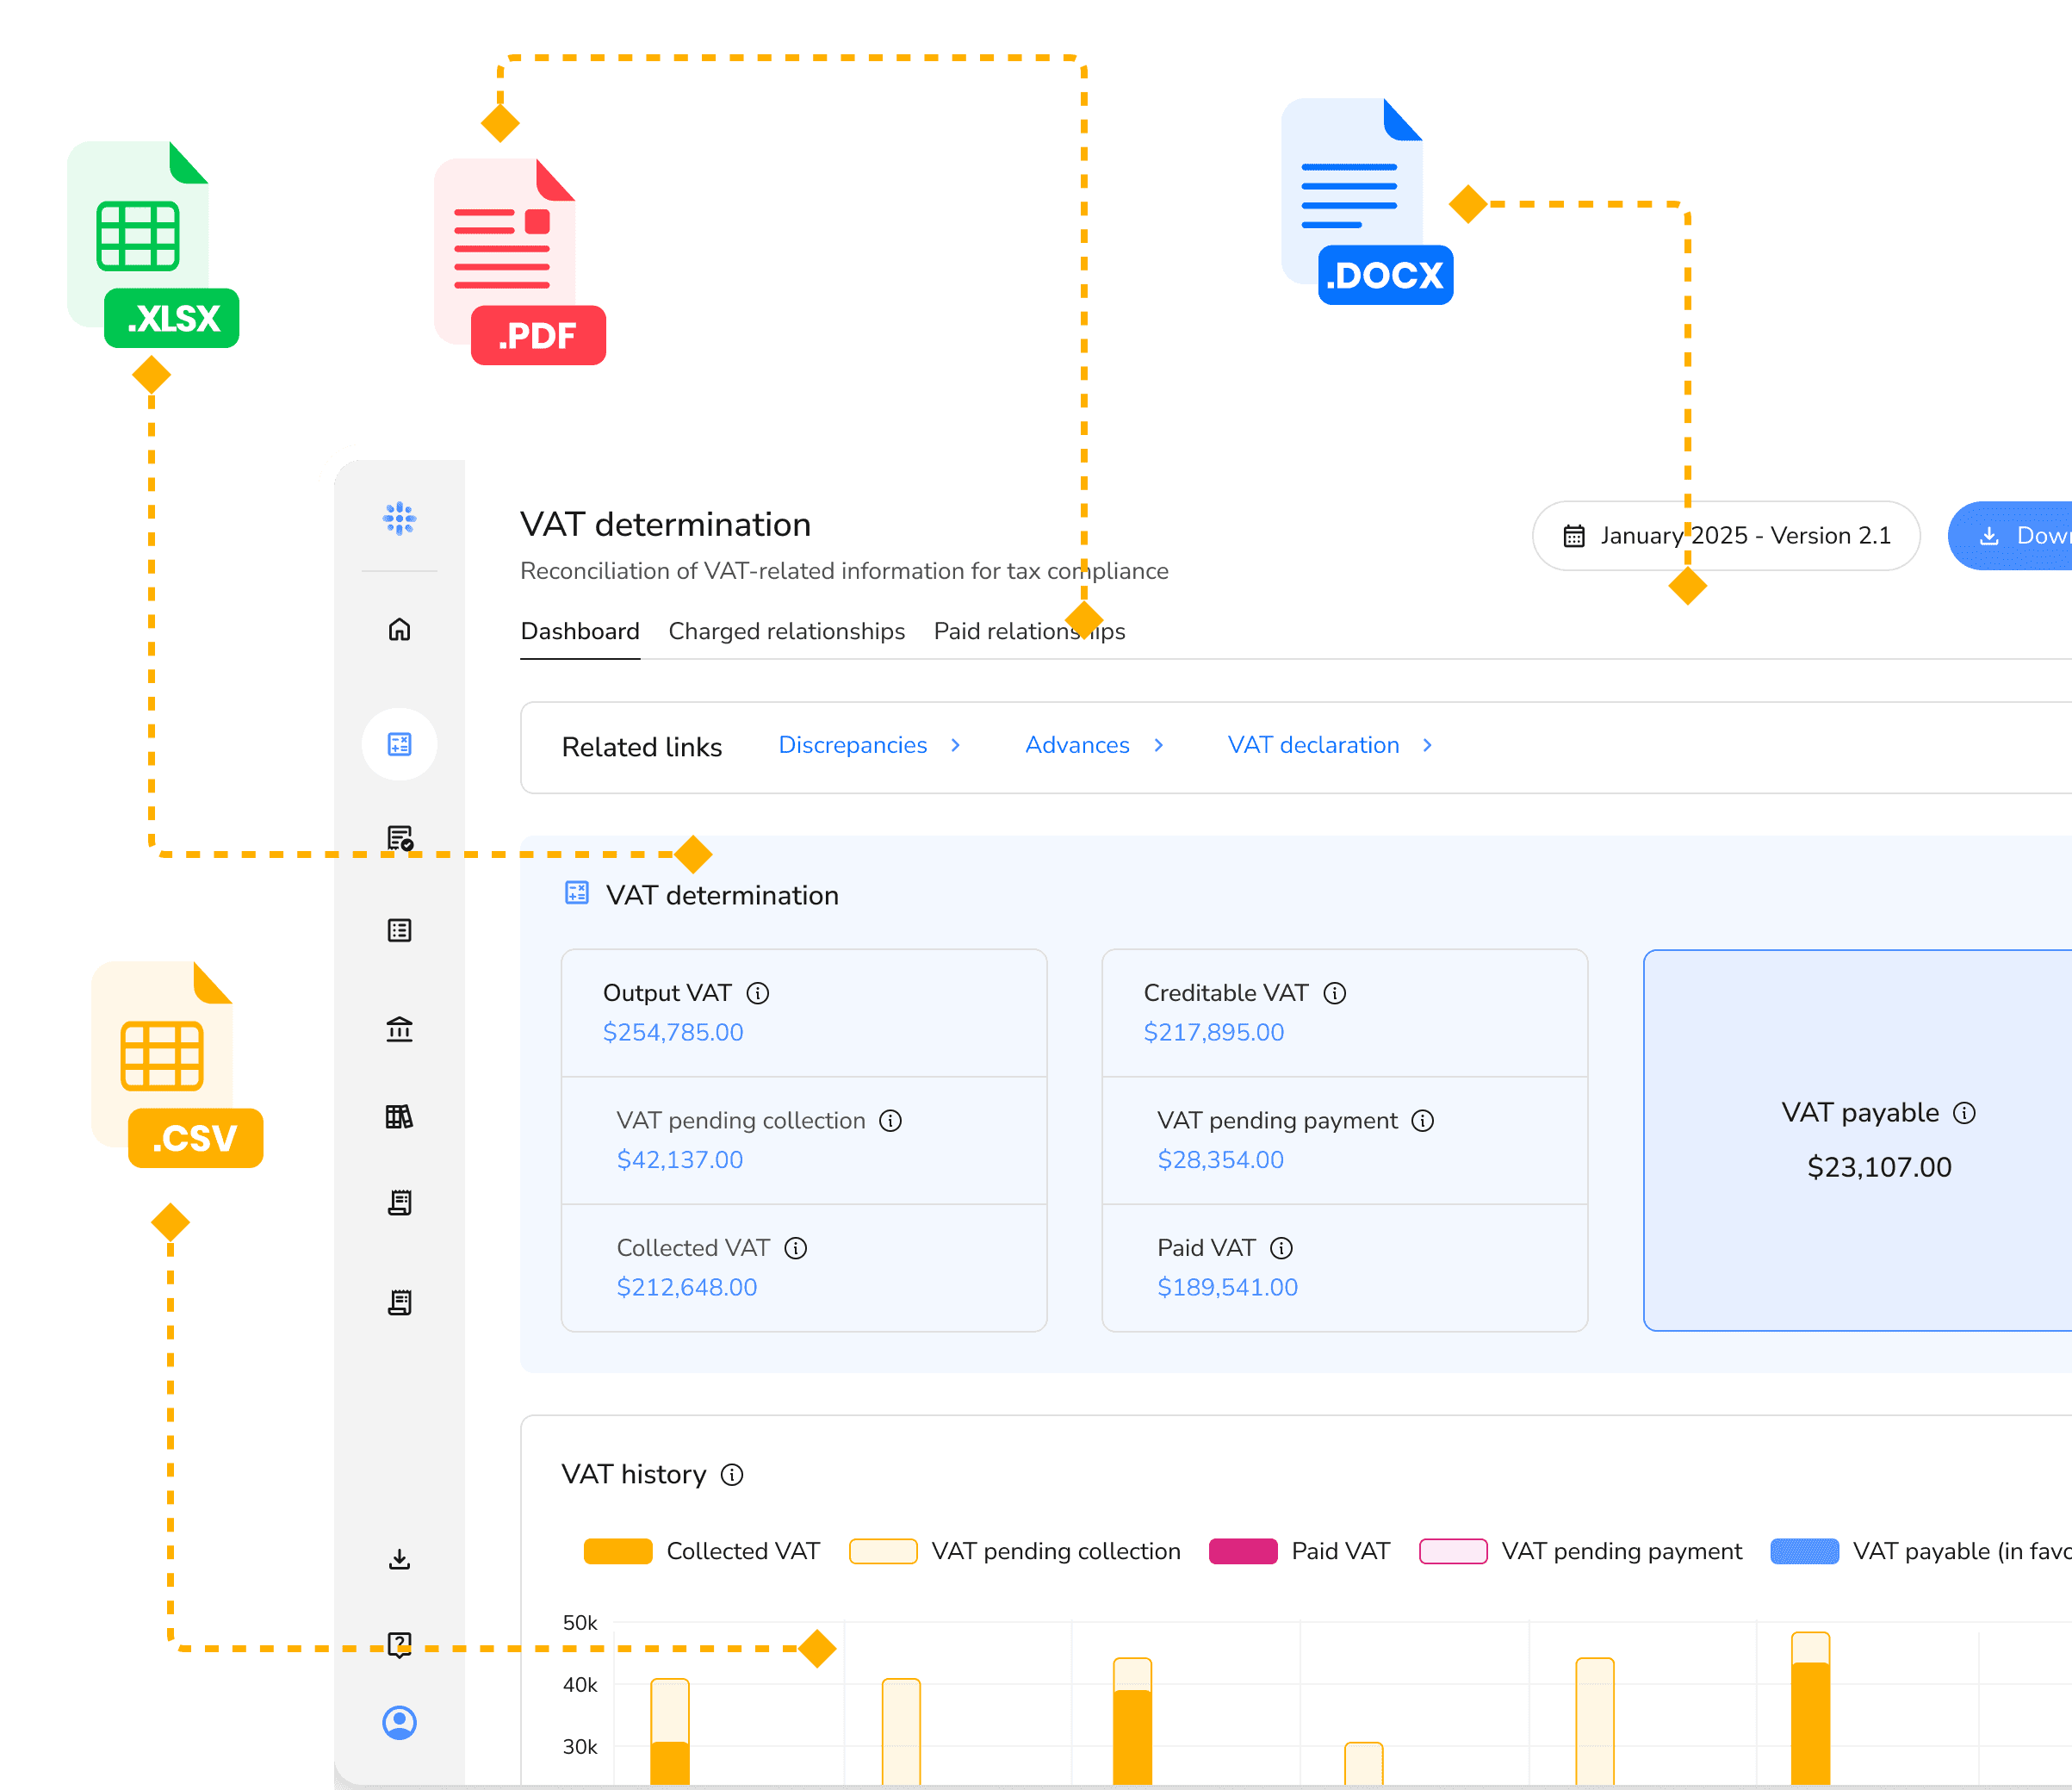Open the January 2025 - Version 2.1 selector

tap(1725, 536)
